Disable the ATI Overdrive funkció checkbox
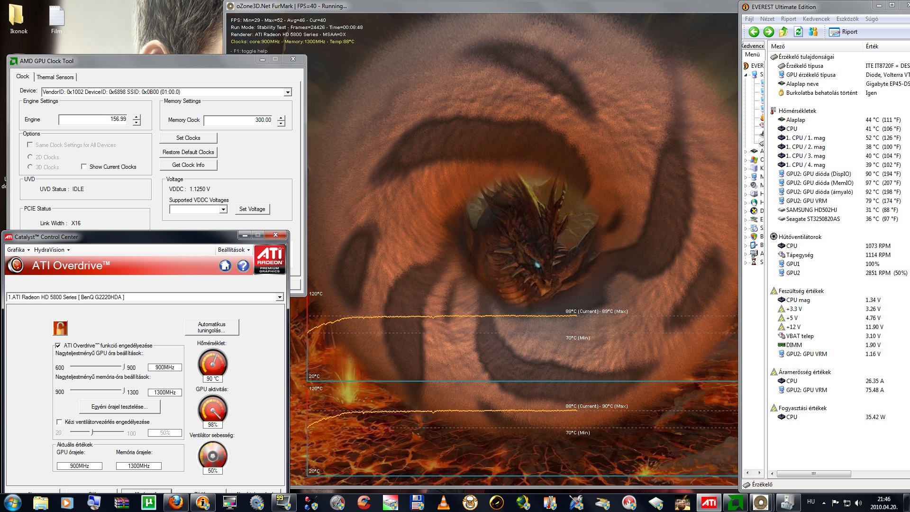Image resolution: width=910 pixels, height=512 pixels. click(x=58, y=346)
